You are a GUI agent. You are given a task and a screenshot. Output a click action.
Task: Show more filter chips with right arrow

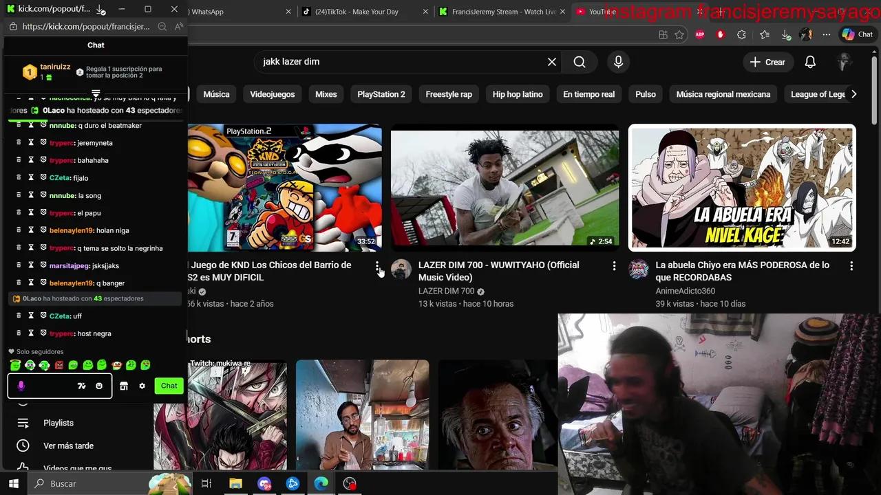pyautogui.click(x=853, y=94)
